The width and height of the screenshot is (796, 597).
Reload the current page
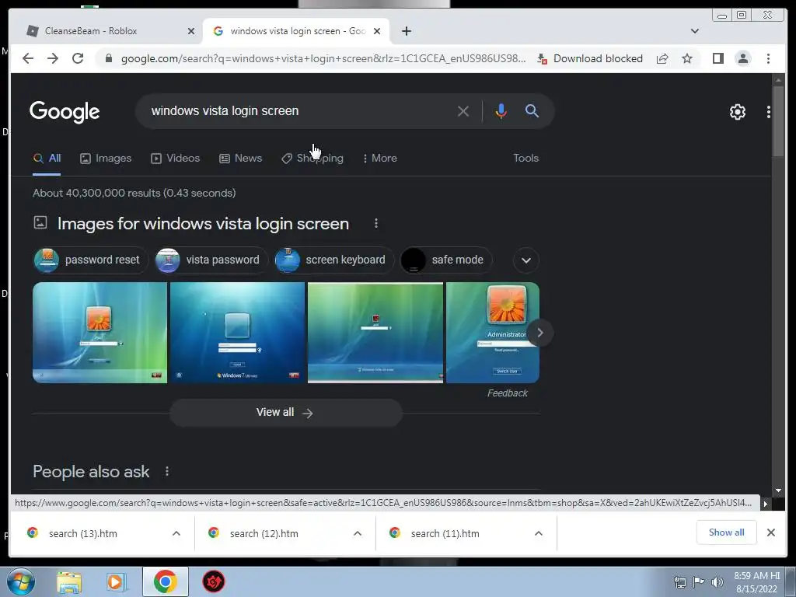[x=78, y=58]
